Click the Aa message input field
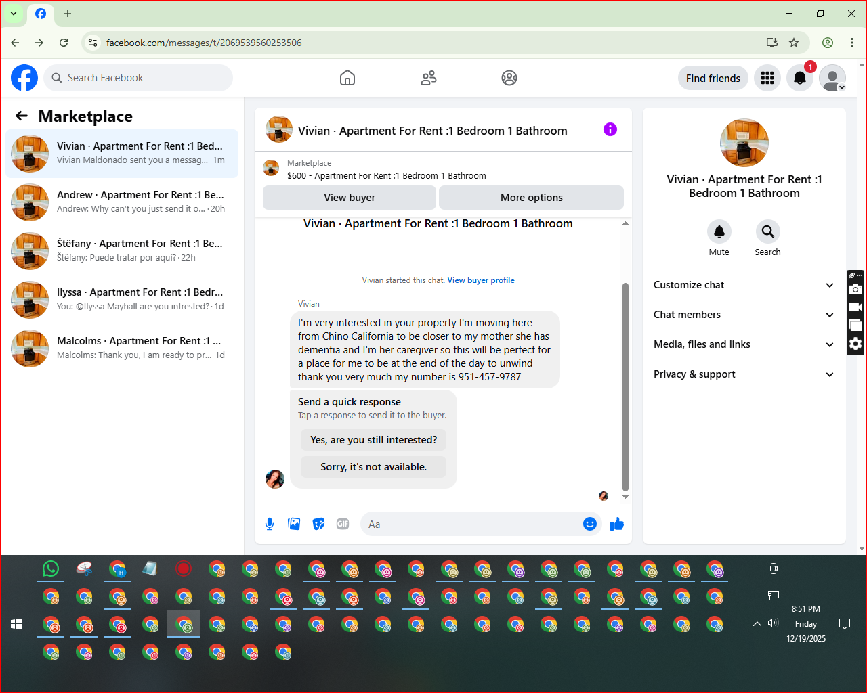 click(471, 524)
